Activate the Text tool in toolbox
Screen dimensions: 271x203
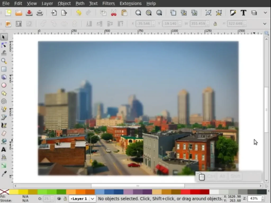[x=4, y=149]
